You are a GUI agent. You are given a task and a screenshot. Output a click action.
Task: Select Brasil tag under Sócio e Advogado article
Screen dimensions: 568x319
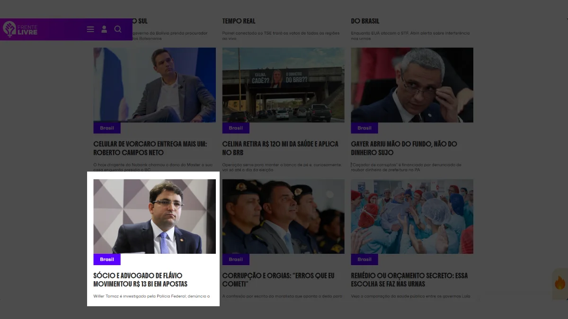point(107,259)
